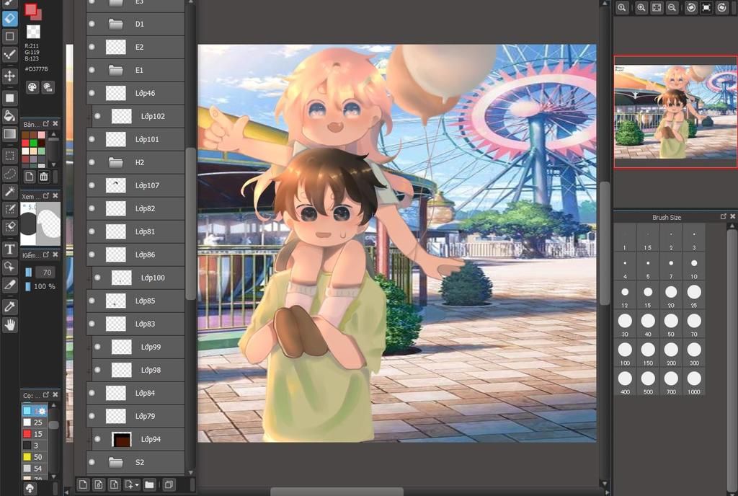Toggle visibility of layer Lớp82

pyautogui.click(x=92, y=208)
